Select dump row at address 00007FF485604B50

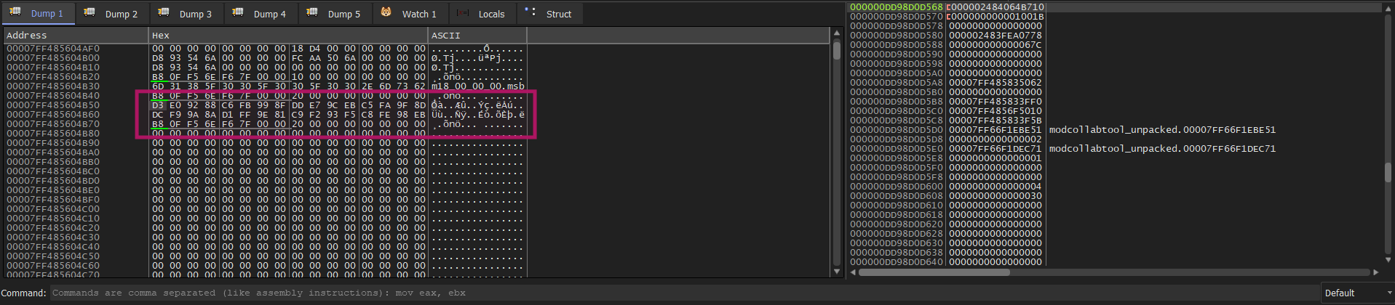pos(266,105)
